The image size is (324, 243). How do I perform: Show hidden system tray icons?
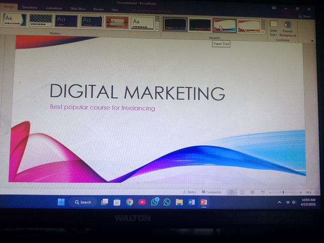pos(279,202)
